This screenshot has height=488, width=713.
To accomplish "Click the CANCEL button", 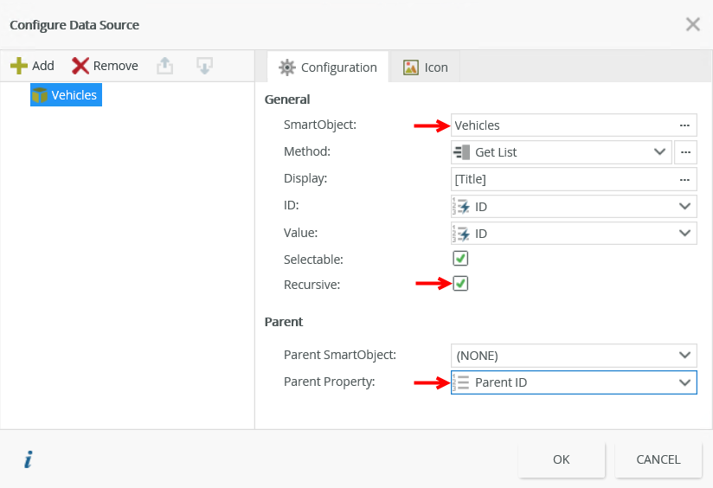I will coord(658,459).
